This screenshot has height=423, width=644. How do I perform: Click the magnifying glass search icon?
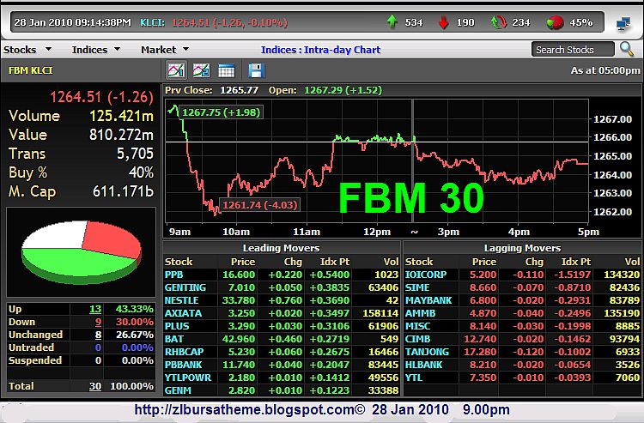tap(627, 49)
